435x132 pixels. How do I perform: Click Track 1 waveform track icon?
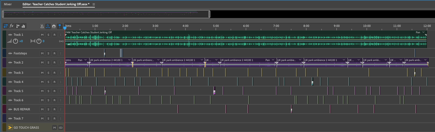click(10, 35)
